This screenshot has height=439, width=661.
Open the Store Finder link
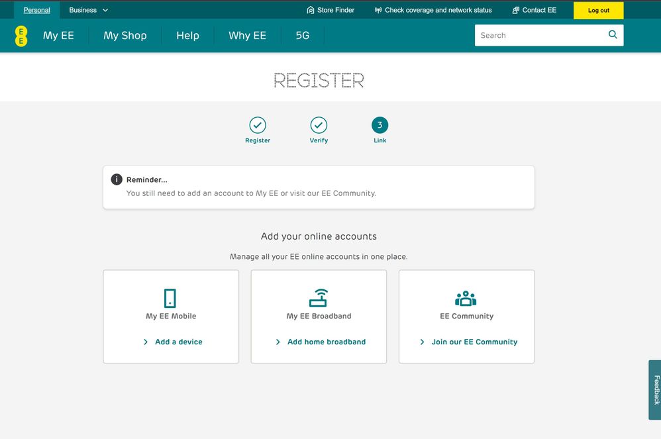[330, 10]
